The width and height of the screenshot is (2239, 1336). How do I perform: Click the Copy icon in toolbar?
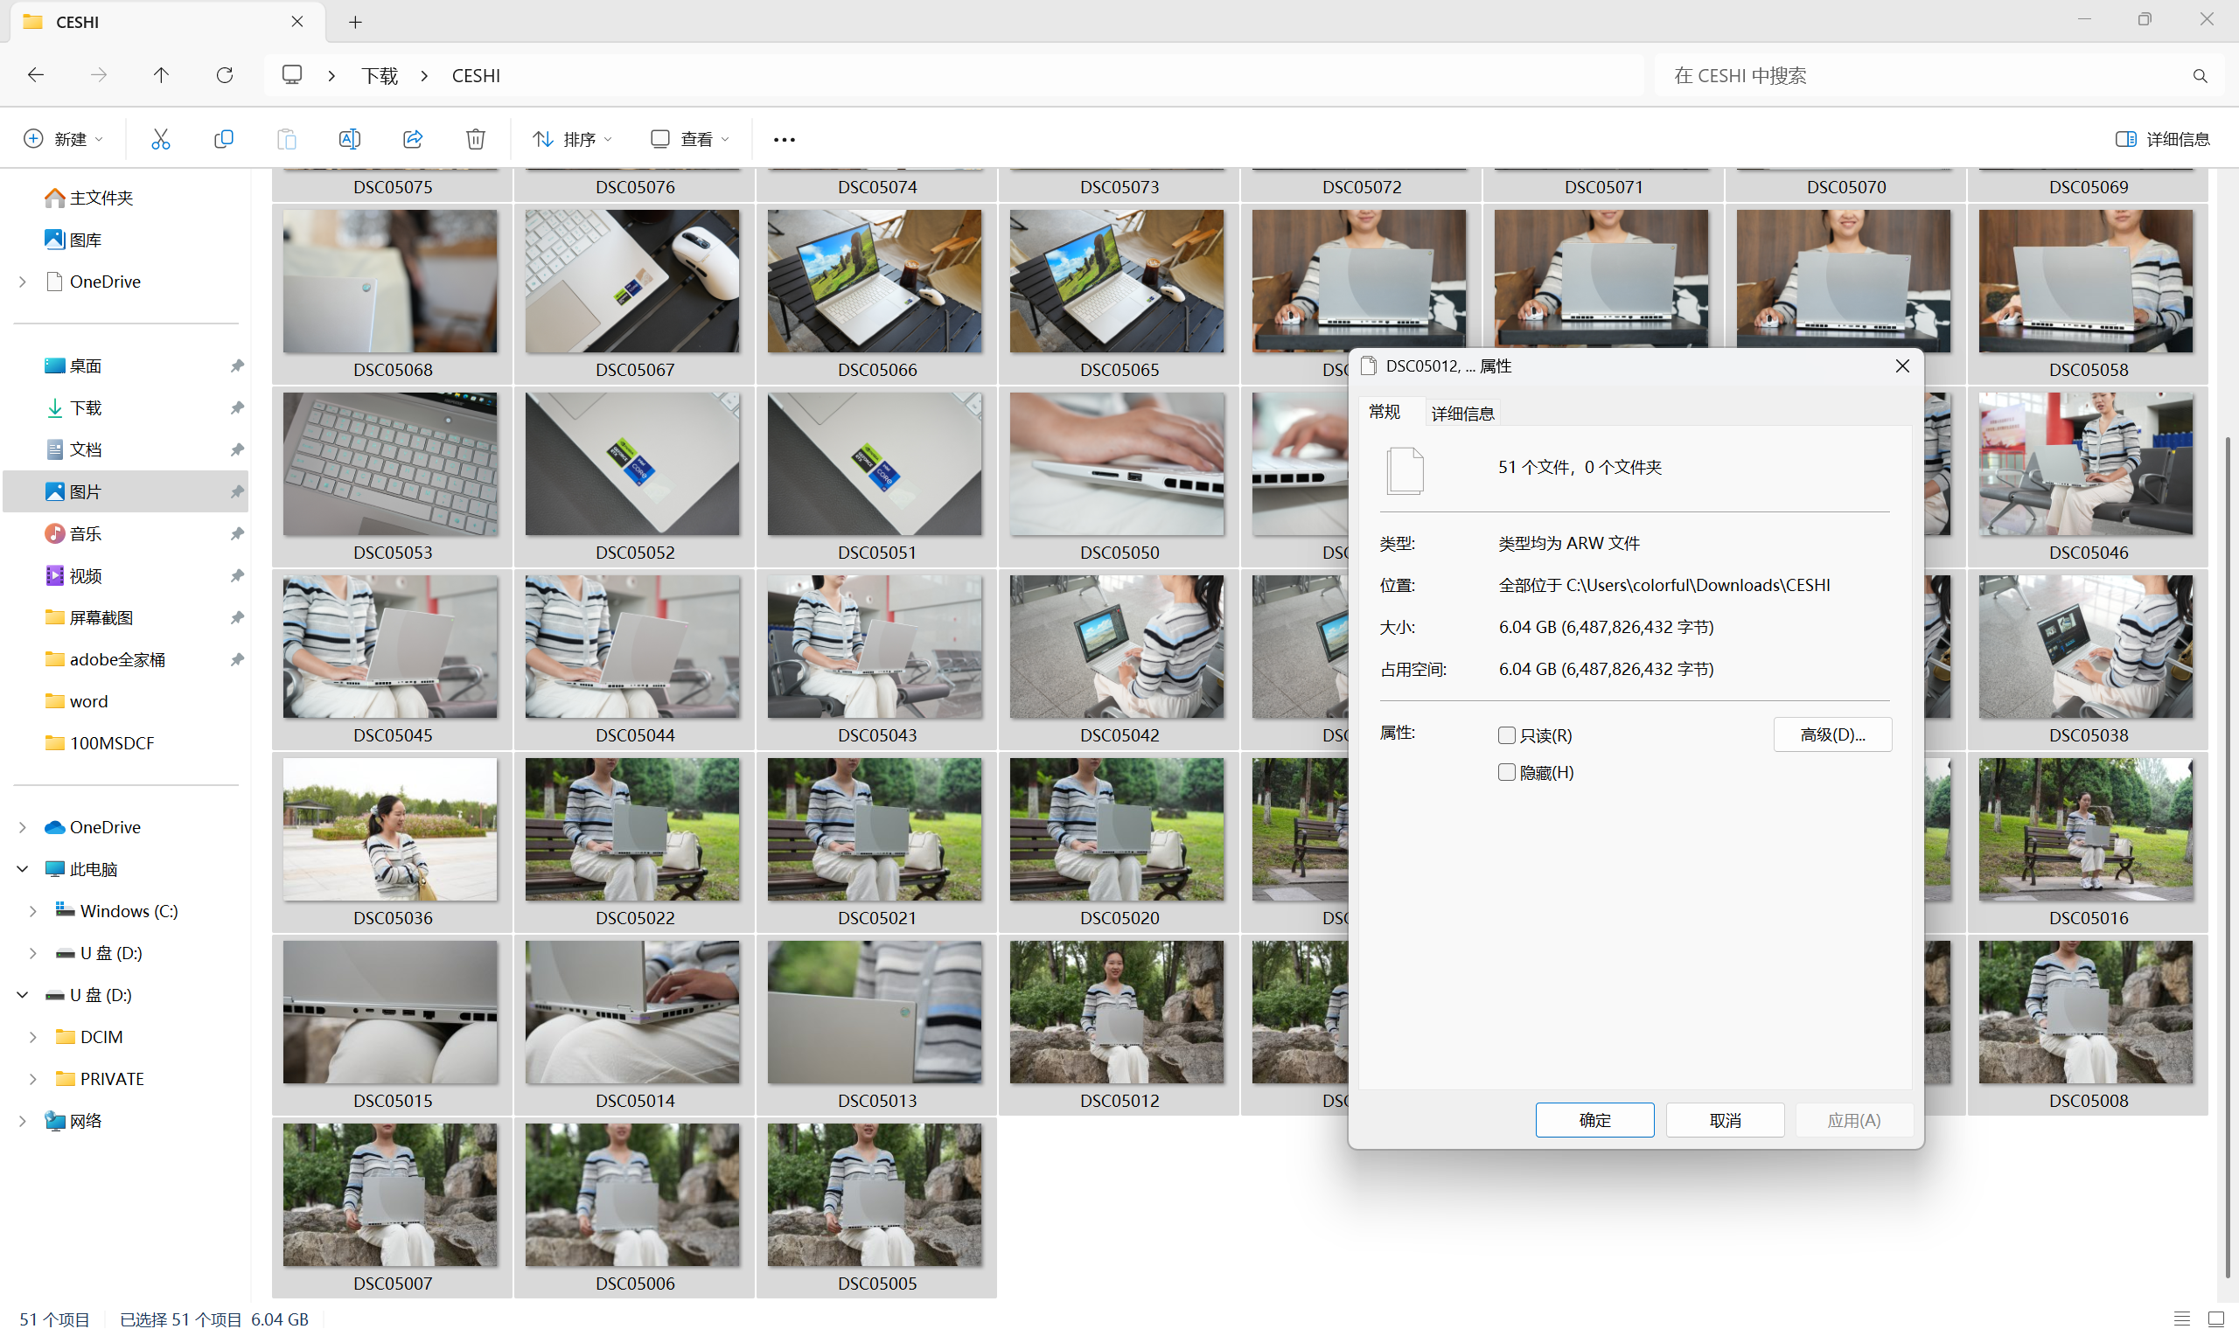click(x=223, y=139)
